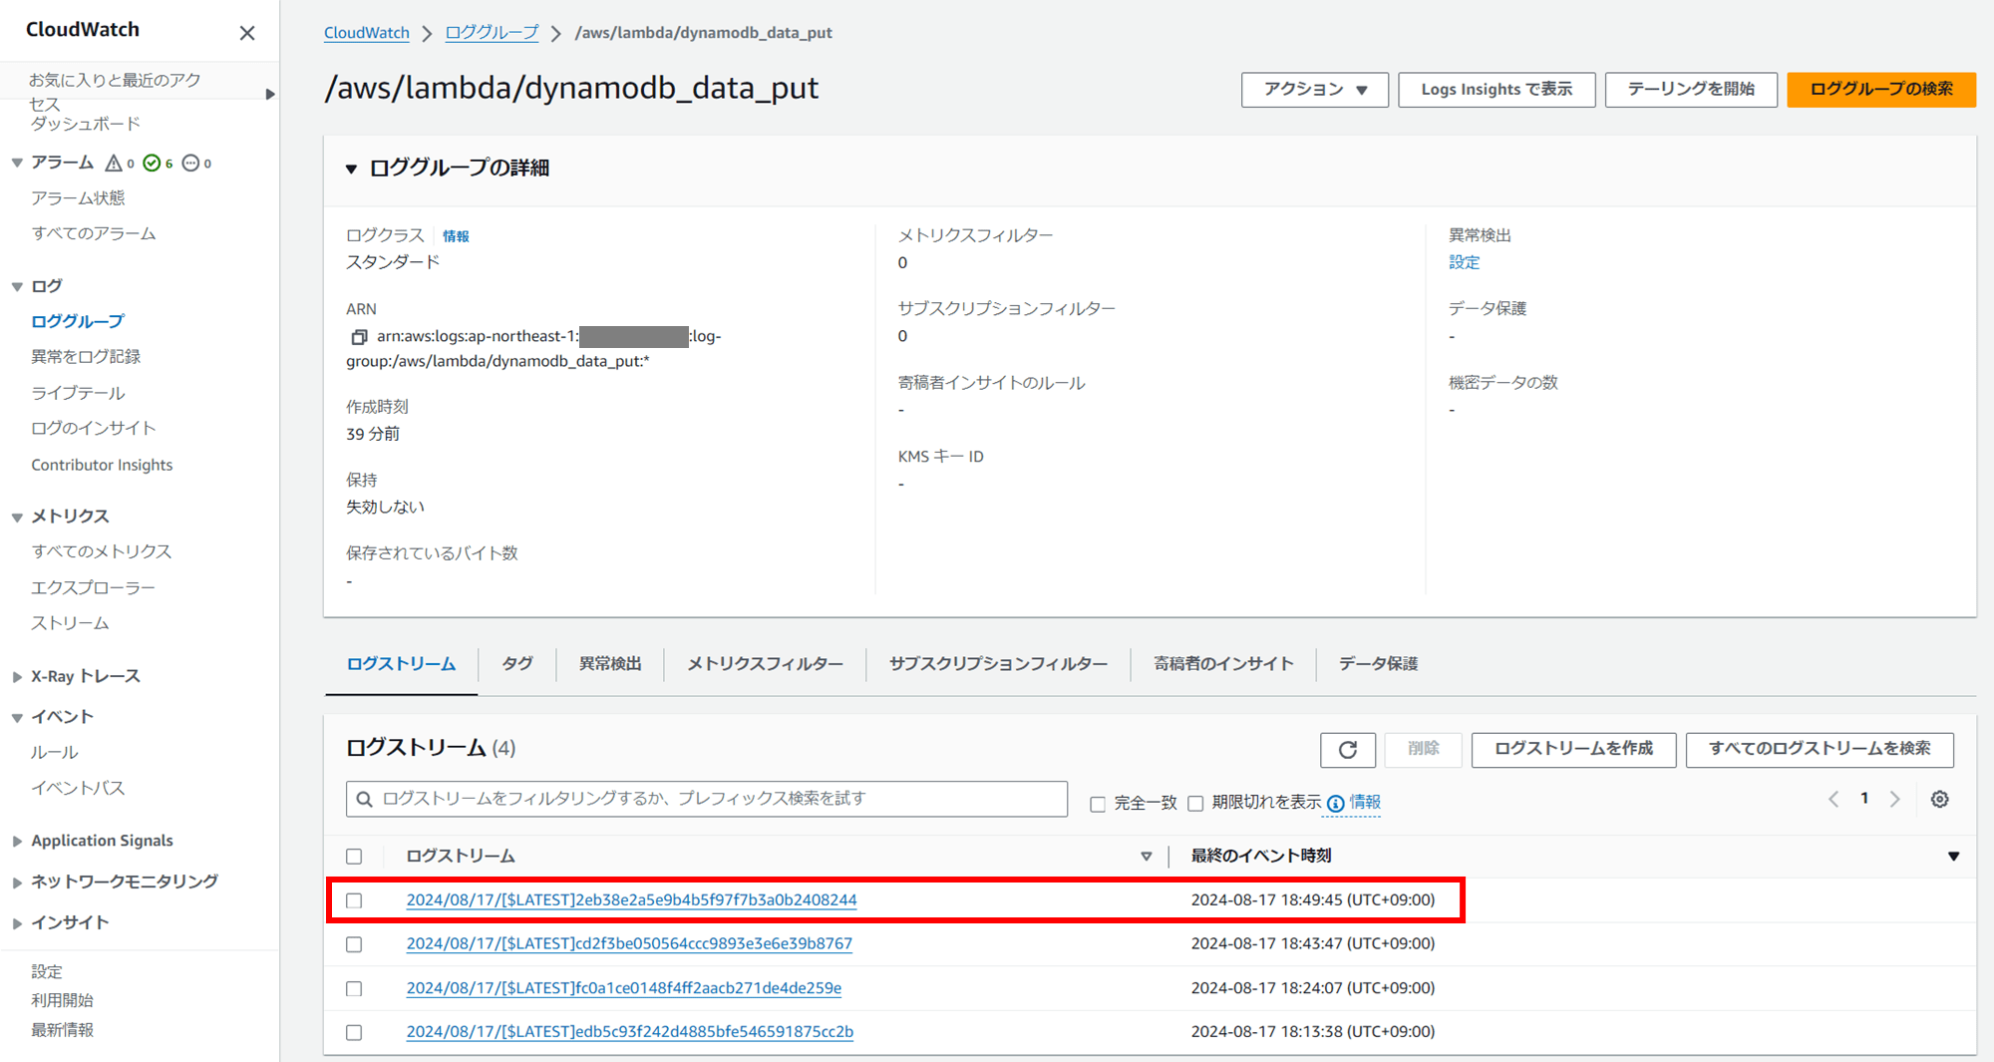Click the search magnifier in filter box
Image resolution: width=1994 pixels, height=1062 pixels.
point(365,799)
